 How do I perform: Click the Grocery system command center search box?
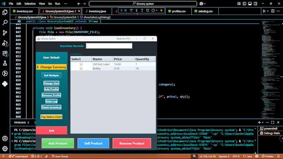[x=143, y=4]
